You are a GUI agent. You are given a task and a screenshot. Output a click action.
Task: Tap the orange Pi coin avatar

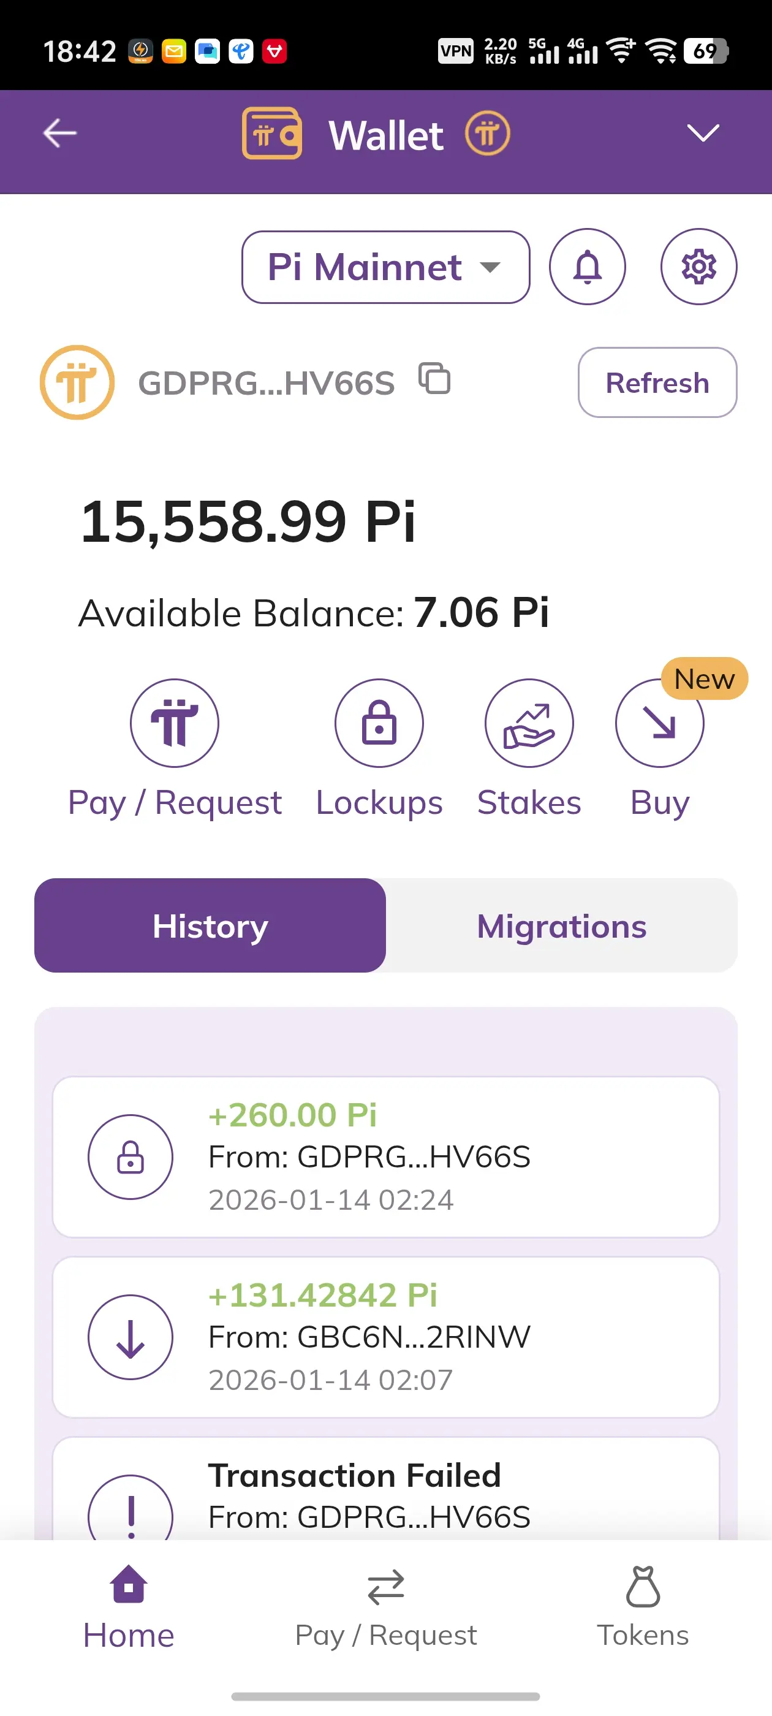(77, 382)
